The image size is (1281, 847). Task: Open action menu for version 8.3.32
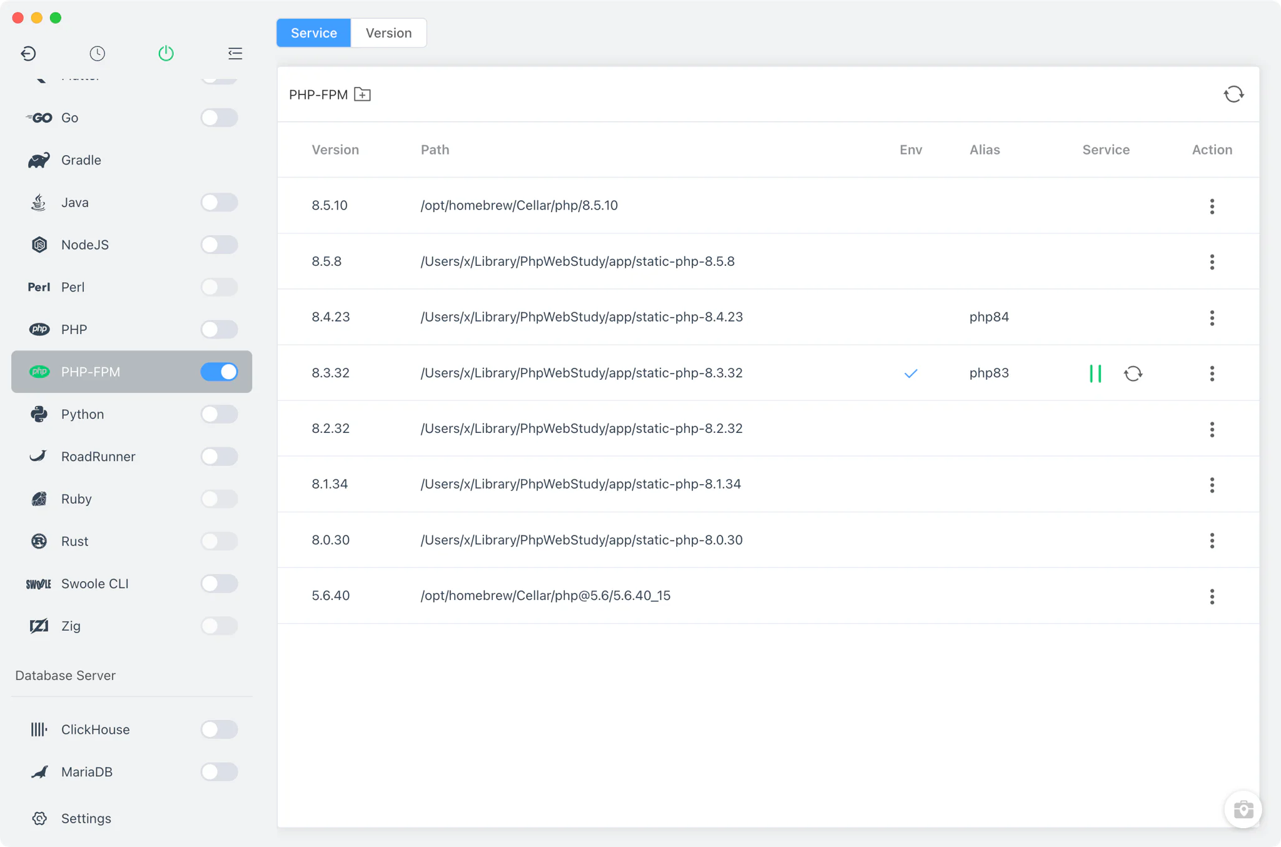pyautogui.click(x=1212, y=373)
